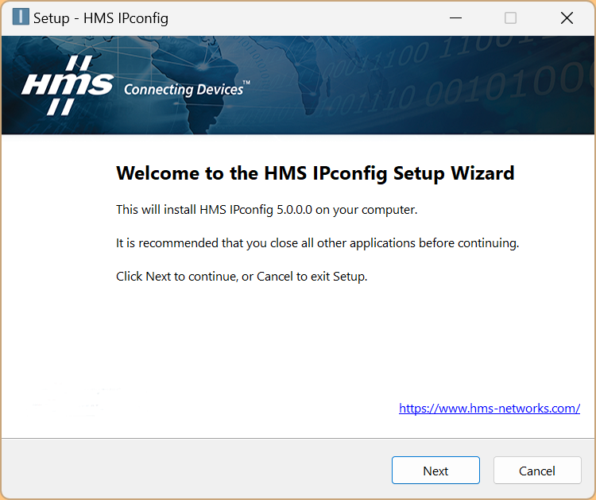Click the 'Welcome to the HMS IPconfig Setup Wizard' heading

tap(315, 173)
